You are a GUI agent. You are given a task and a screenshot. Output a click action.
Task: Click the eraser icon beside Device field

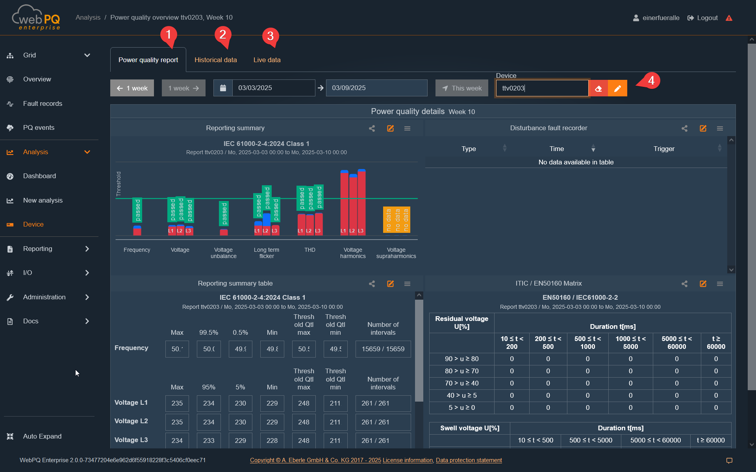point(598,88)
